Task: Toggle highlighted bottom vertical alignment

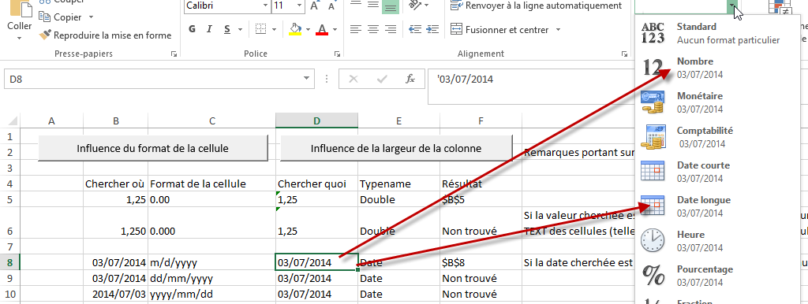Action: 391,6
